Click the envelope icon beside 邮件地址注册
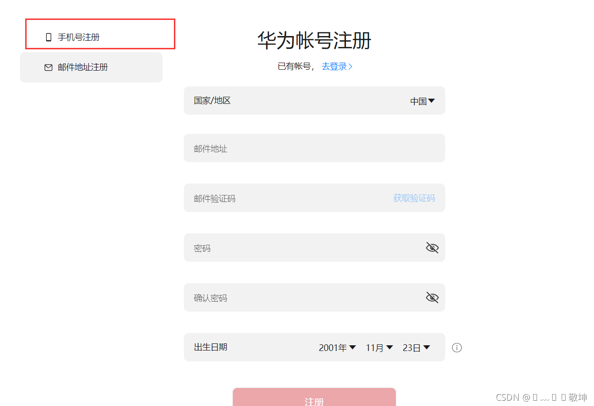The image size is (594, 406). point(48,67)
